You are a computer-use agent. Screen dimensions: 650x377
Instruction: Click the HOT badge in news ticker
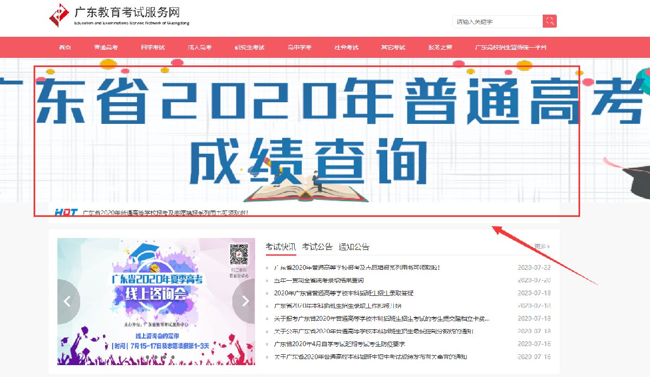66,213
